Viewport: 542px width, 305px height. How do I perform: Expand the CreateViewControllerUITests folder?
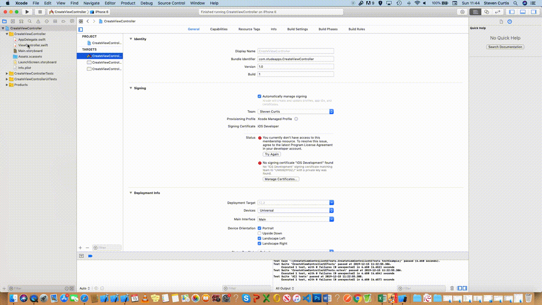click(7, 79)
